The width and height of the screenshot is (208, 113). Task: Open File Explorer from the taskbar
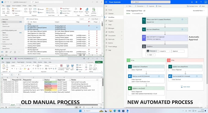click(x=110, y=111)
